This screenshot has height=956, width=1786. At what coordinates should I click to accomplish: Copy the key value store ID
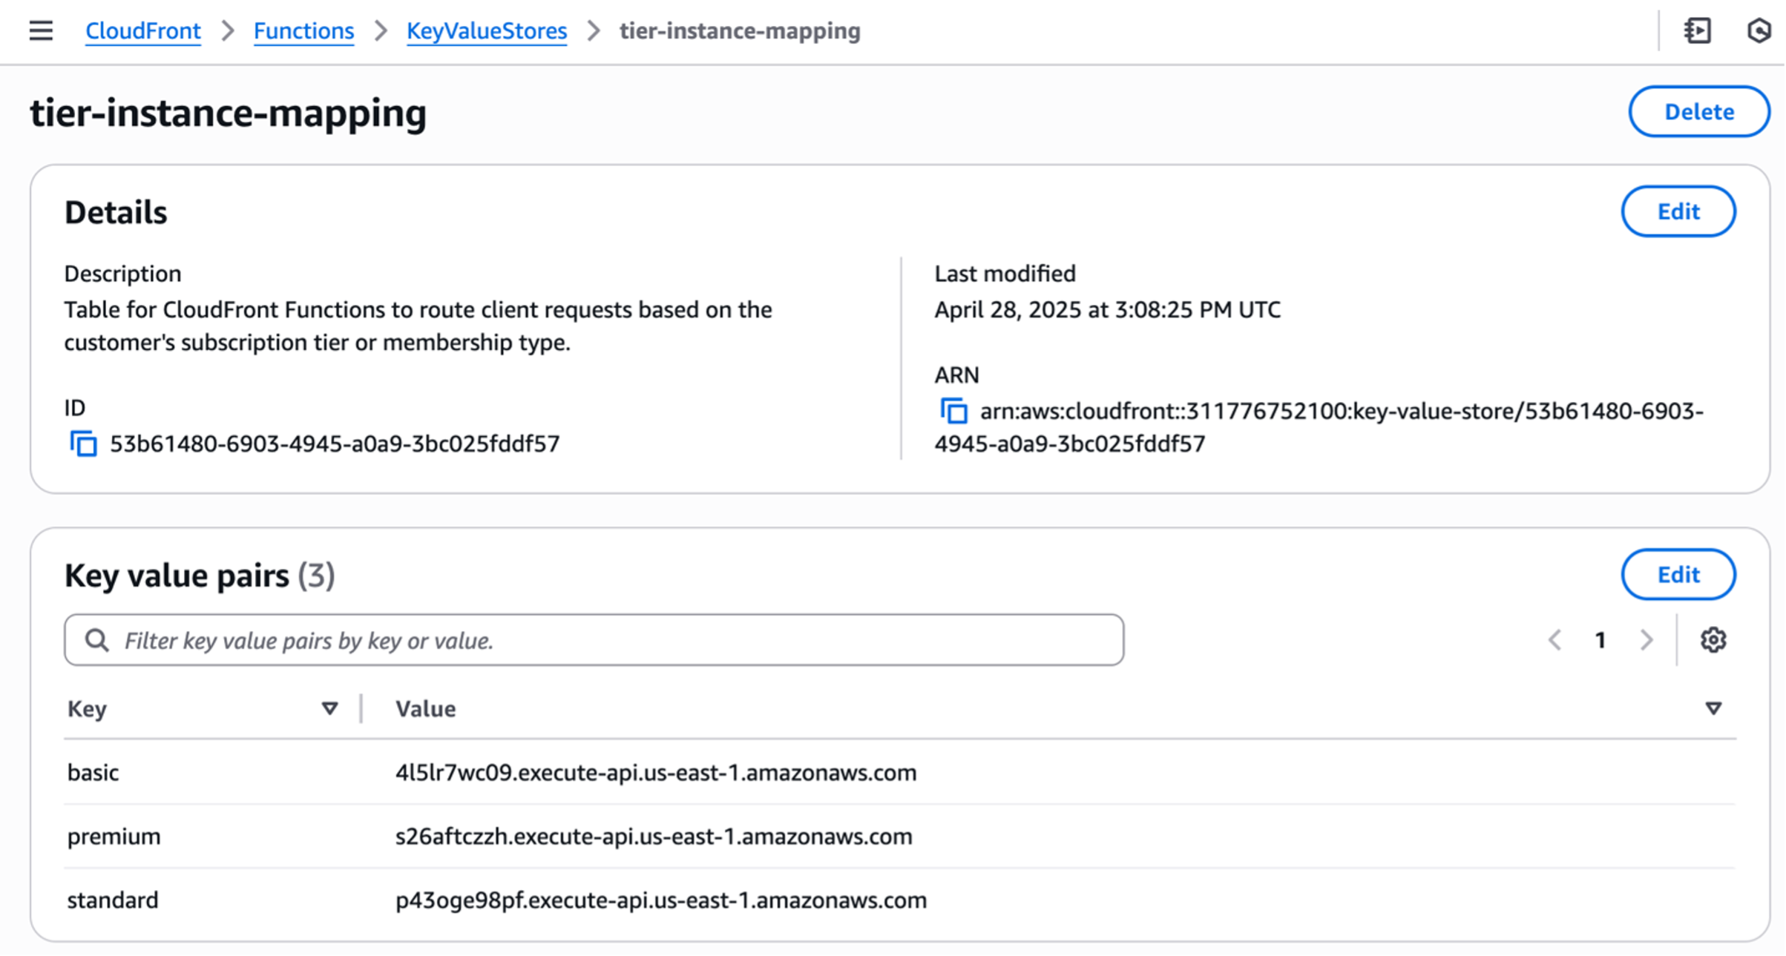coord(84,444)
